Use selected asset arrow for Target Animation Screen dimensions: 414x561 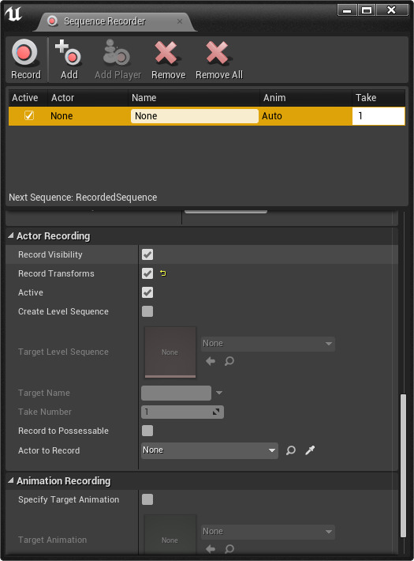pos(211,548)
